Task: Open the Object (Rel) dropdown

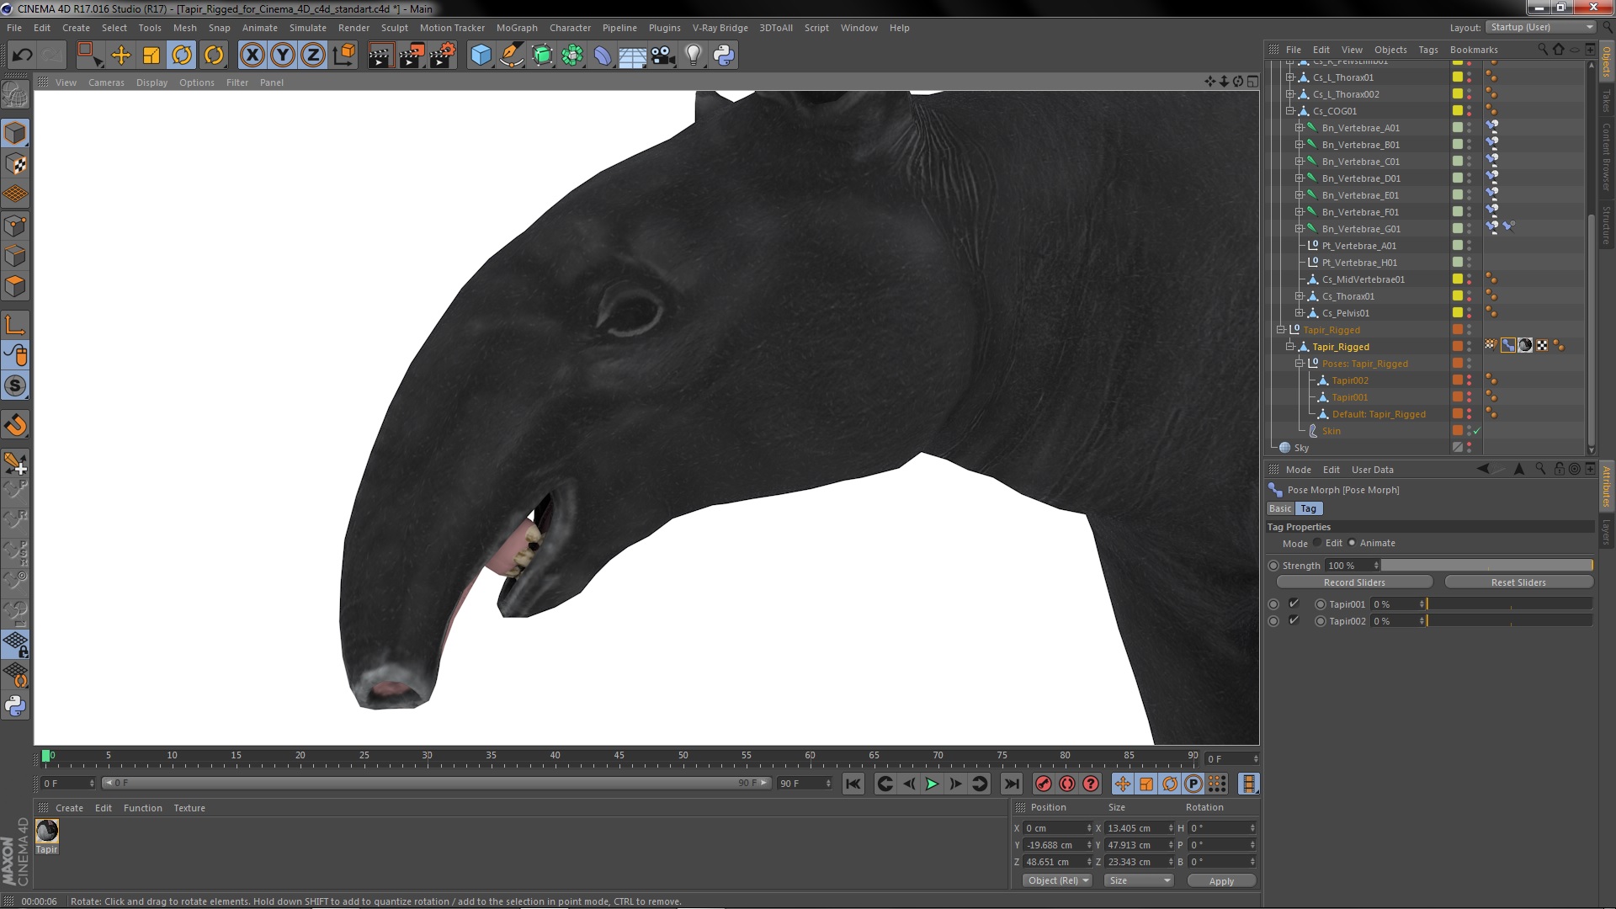Action: coord(1058,880)
